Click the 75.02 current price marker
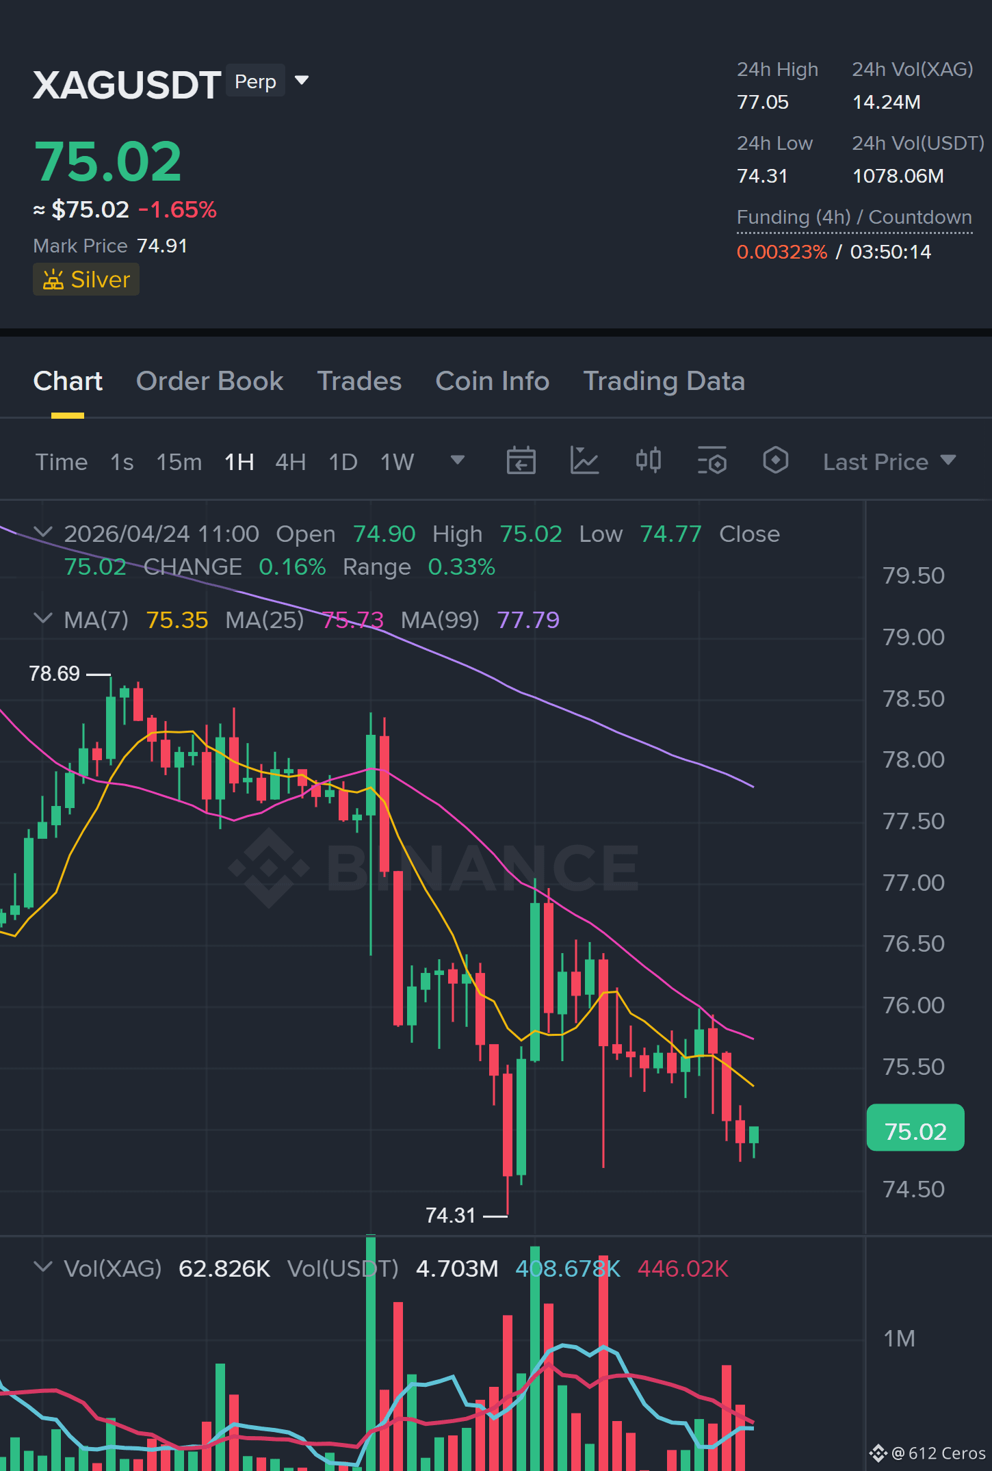This screenshot has height=1471, width=992. (x=915, y=1131)
